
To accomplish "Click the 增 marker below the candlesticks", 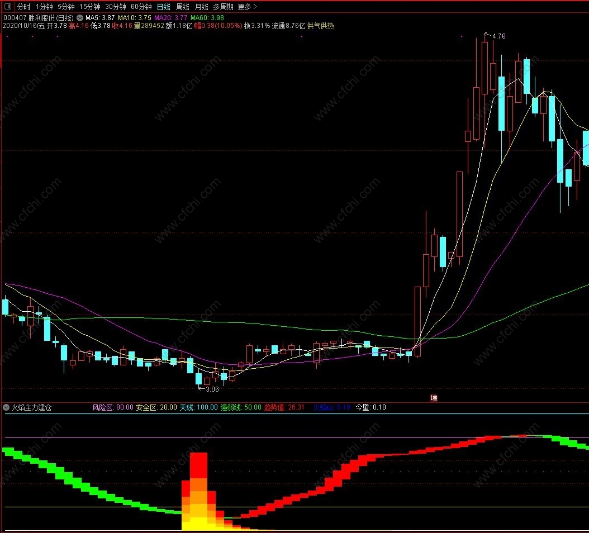I will (x=434, y=398).
